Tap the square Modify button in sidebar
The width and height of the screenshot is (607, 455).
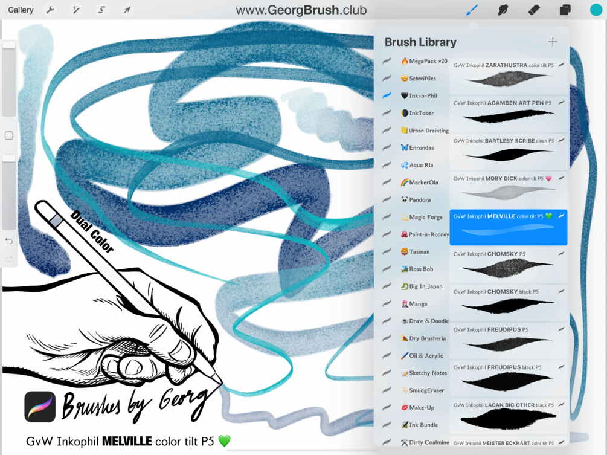click(x=9, y=135)
